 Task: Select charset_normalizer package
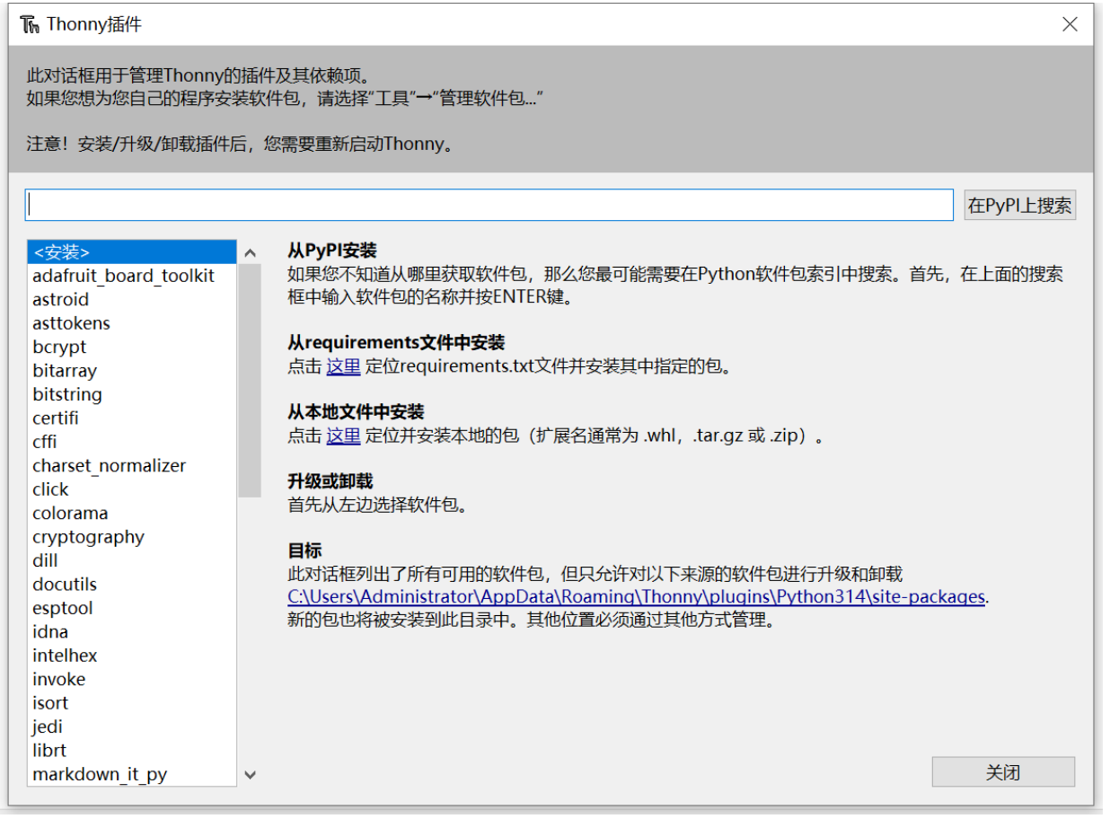109,465
